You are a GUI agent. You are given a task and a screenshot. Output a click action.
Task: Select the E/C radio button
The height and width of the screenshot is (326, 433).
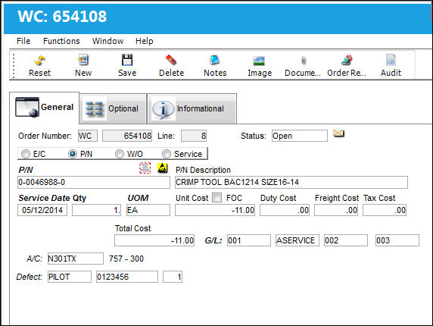click(26, 154)
